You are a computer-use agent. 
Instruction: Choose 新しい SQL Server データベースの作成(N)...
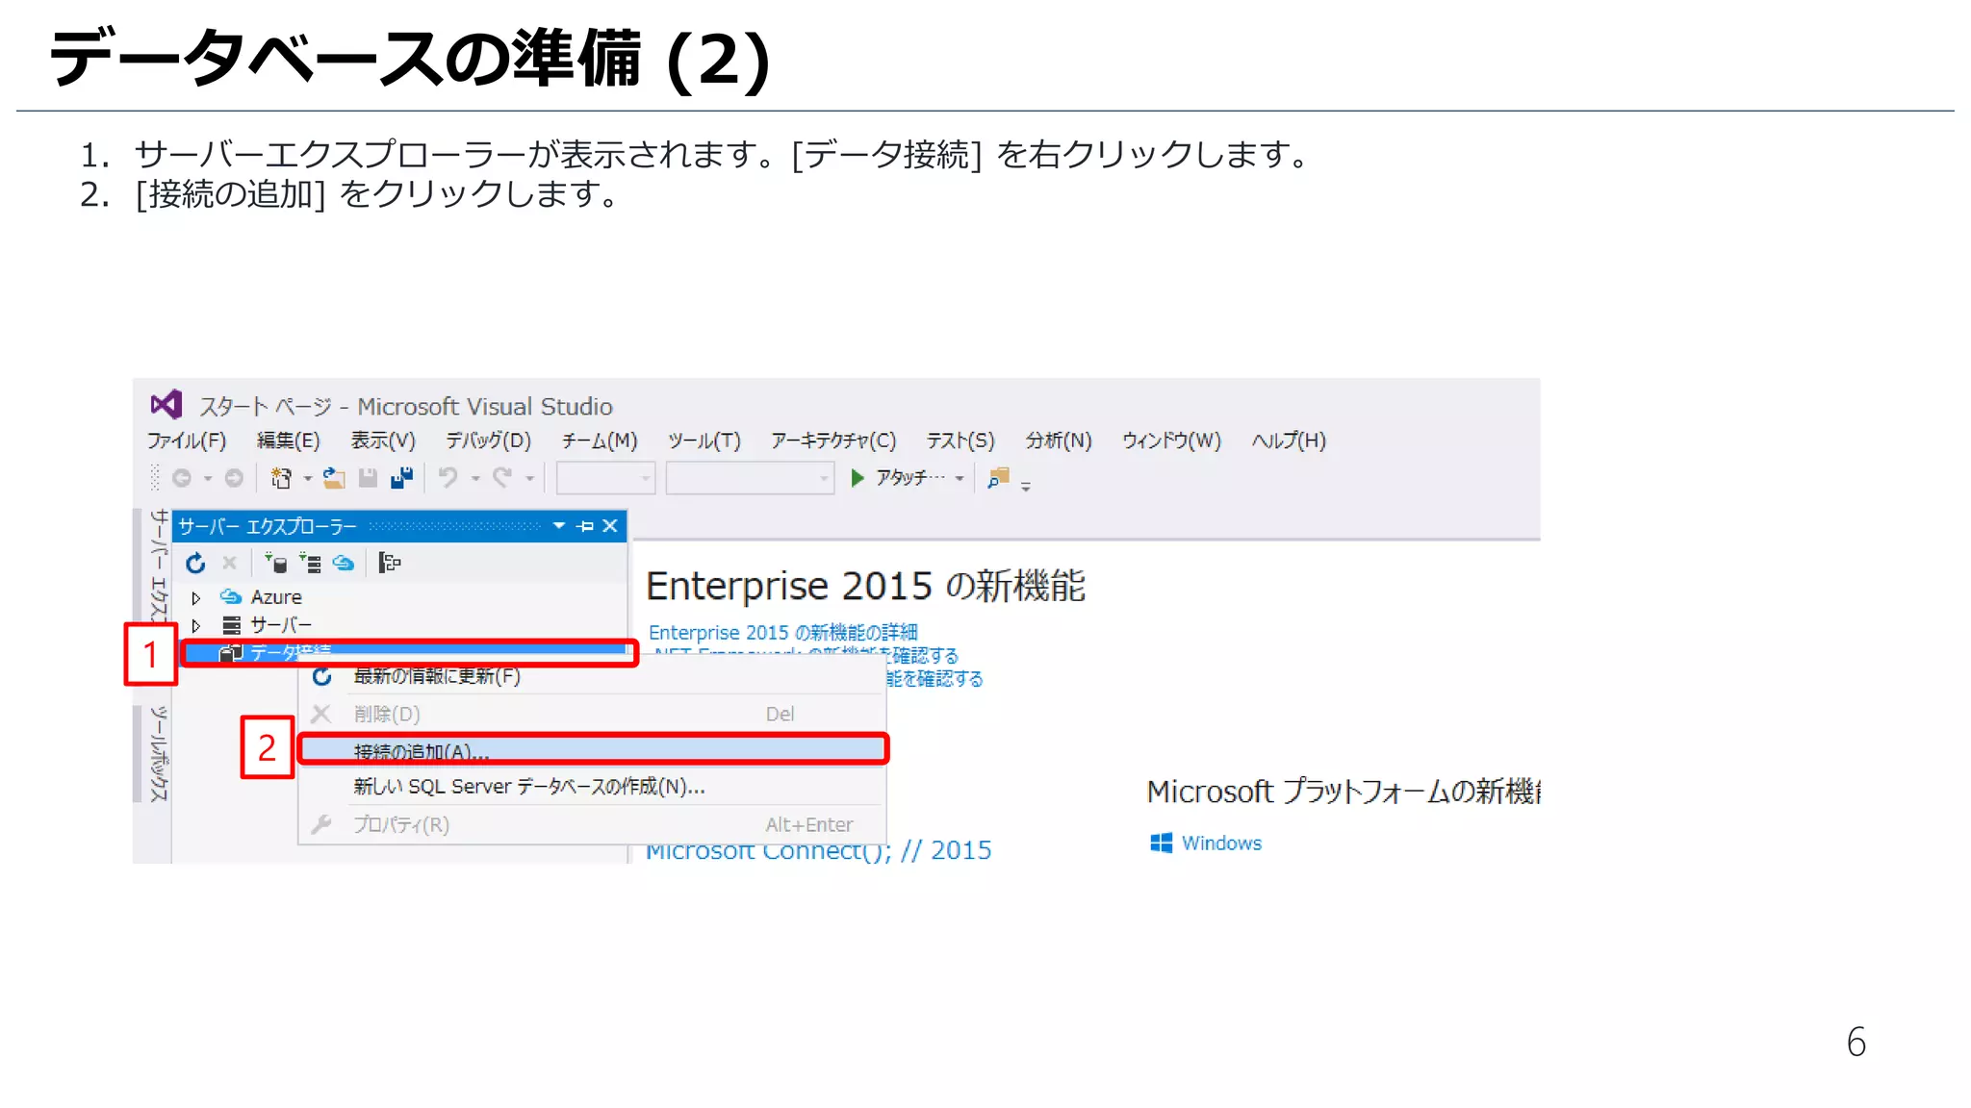pyautogui.click(x=592, y=787)
